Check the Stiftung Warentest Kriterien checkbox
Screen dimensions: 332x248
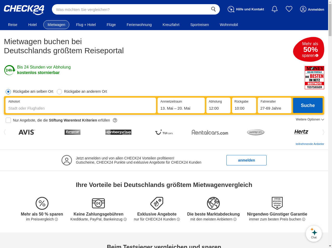click(x=8, y=120)
